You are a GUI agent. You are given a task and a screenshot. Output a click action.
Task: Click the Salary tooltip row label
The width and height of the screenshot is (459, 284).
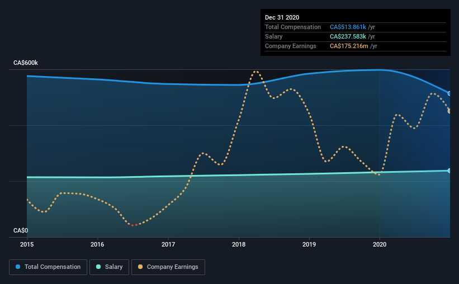tap(274, 36)
